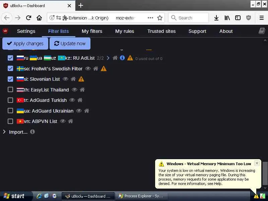Open the Windows start menu

click(x=16, y=196)
